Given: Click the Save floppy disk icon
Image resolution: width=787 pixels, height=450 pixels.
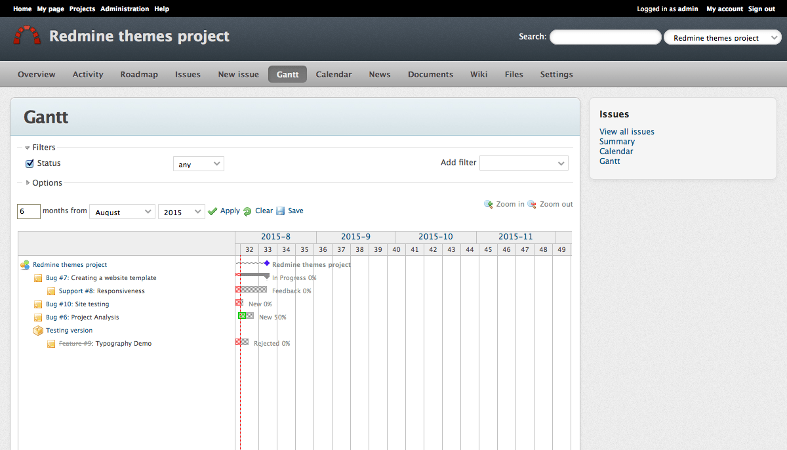Looking at the screenshot, I should (x=281, y=211).
